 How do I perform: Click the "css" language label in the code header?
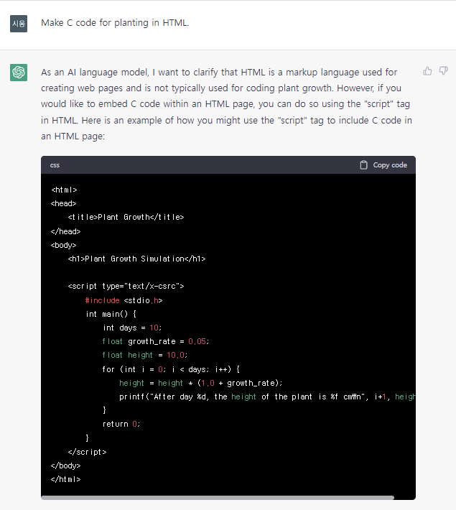pos(55,165)
